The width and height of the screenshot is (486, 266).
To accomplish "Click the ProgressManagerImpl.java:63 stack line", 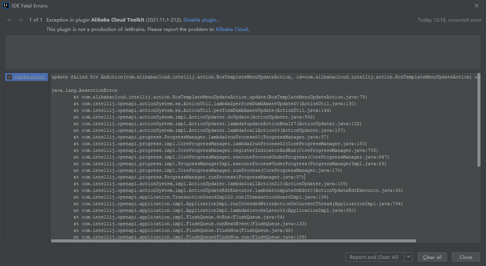I will click(230, 164).
